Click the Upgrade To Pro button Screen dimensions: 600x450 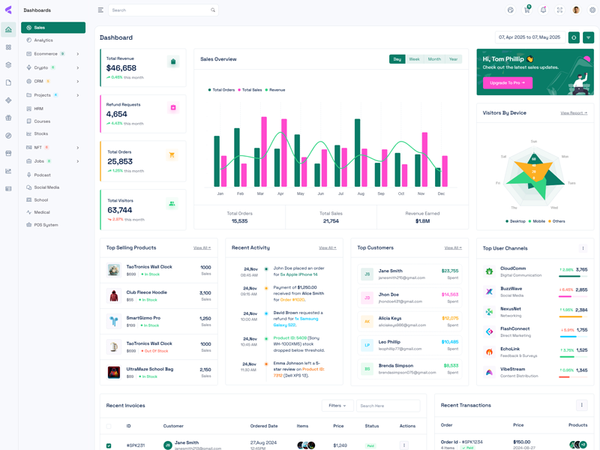[x=507, y=82]
